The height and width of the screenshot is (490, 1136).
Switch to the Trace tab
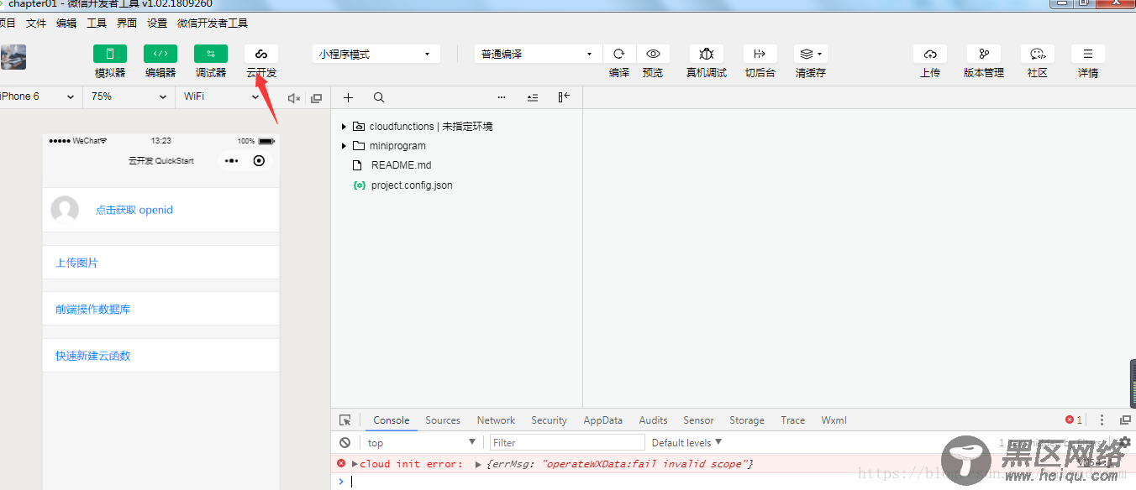point(793,420)
